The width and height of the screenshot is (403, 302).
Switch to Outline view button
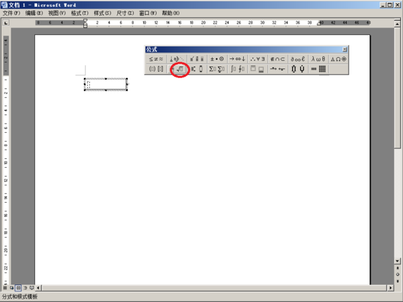(26, 288)
